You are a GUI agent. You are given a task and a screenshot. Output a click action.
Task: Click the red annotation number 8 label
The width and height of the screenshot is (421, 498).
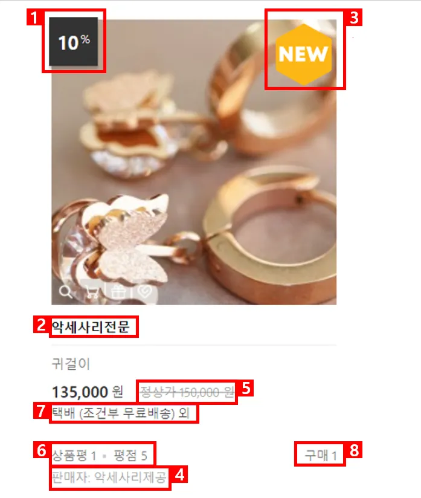click(x=354, y=450)
